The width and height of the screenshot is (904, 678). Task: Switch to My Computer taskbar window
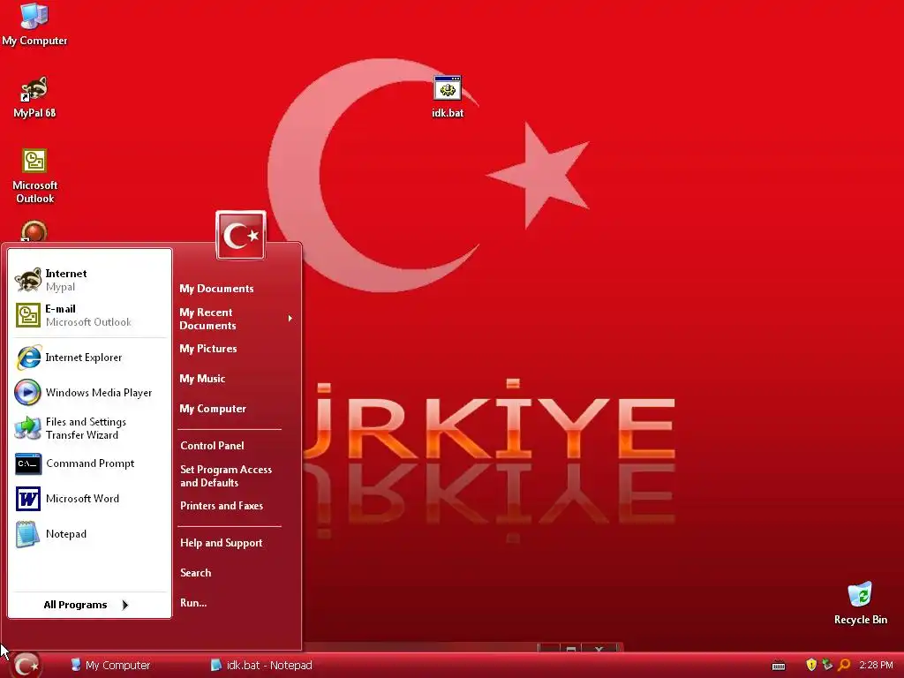pyautogui.click(x=110, y=666)
